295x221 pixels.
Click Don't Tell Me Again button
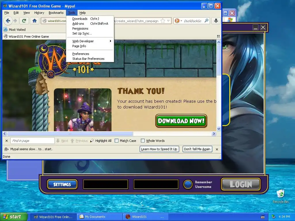coord(197,149)
